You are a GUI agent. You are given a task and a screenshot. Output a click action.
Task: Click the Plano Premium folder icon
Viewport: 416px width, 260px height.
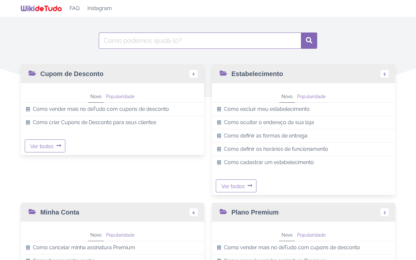pyautogui.click(x=223, y=212)
